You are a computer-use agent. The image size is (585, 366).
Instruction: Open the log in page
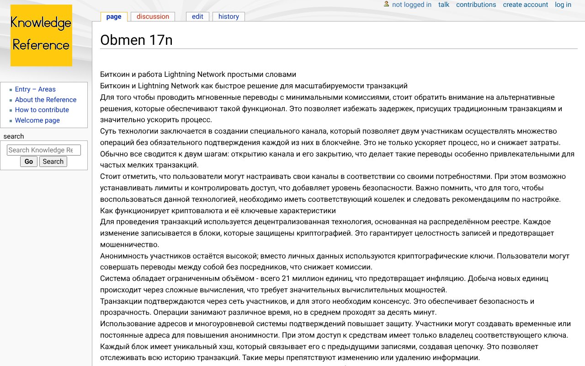[563, 5]
